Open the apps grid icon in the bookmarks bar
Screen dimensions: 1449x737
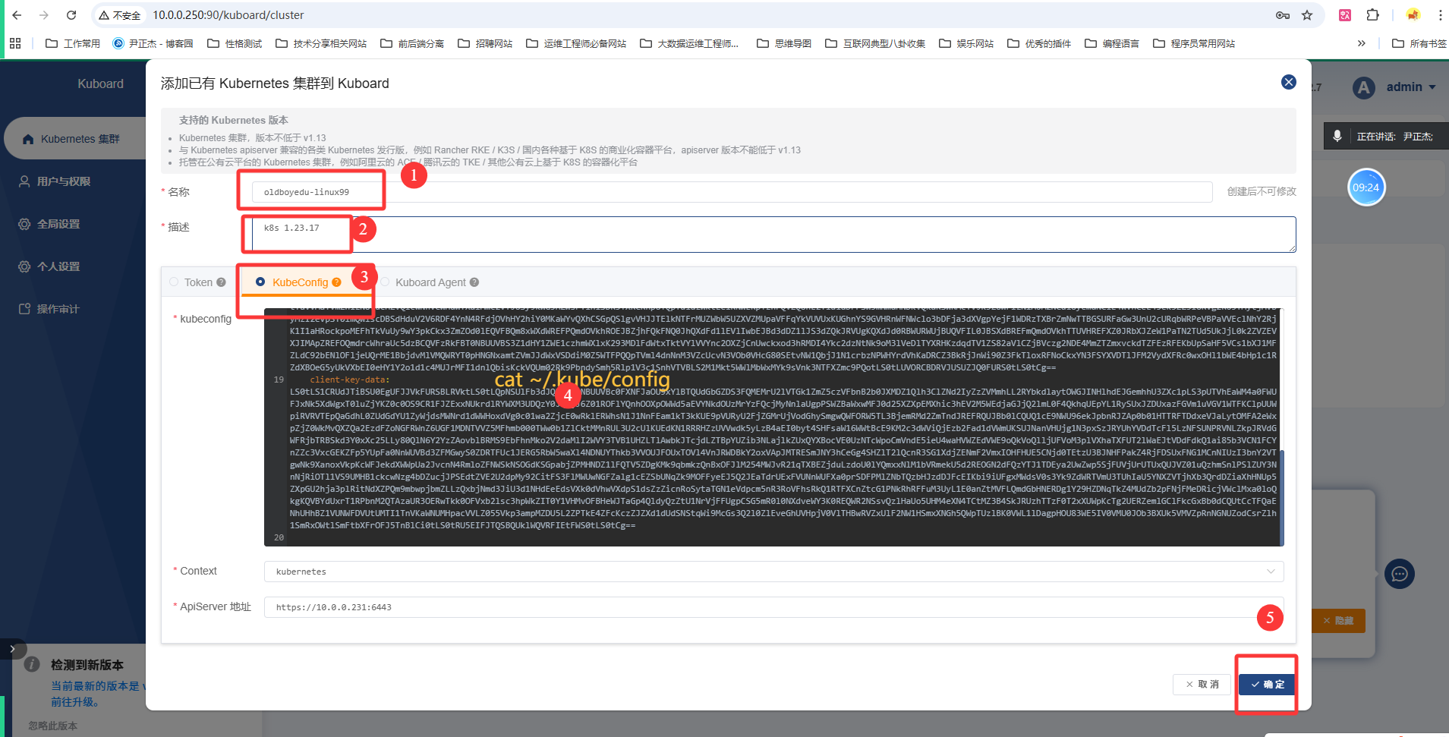click(x=15, y=43)
